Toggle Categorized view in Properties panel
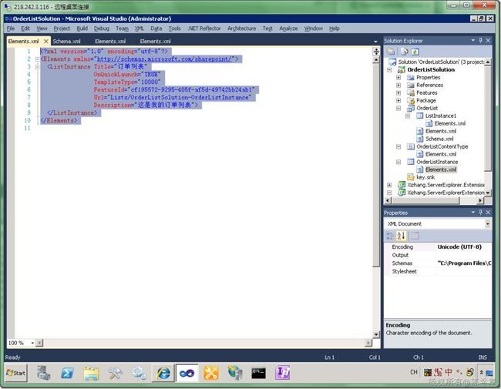 point(390,236)
